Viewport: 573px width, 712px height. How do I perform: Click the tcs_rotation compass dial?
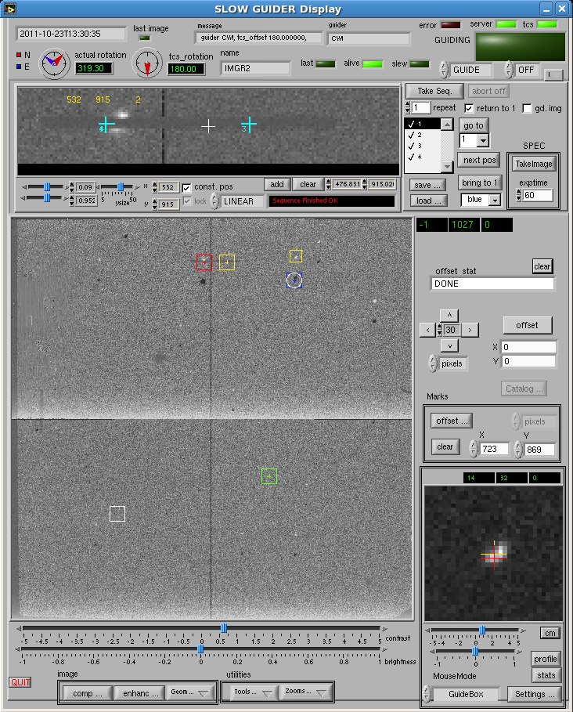point(147,63)
